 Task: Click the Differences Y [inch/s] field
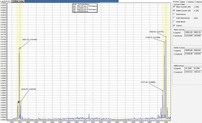click(x=193, y=72)
